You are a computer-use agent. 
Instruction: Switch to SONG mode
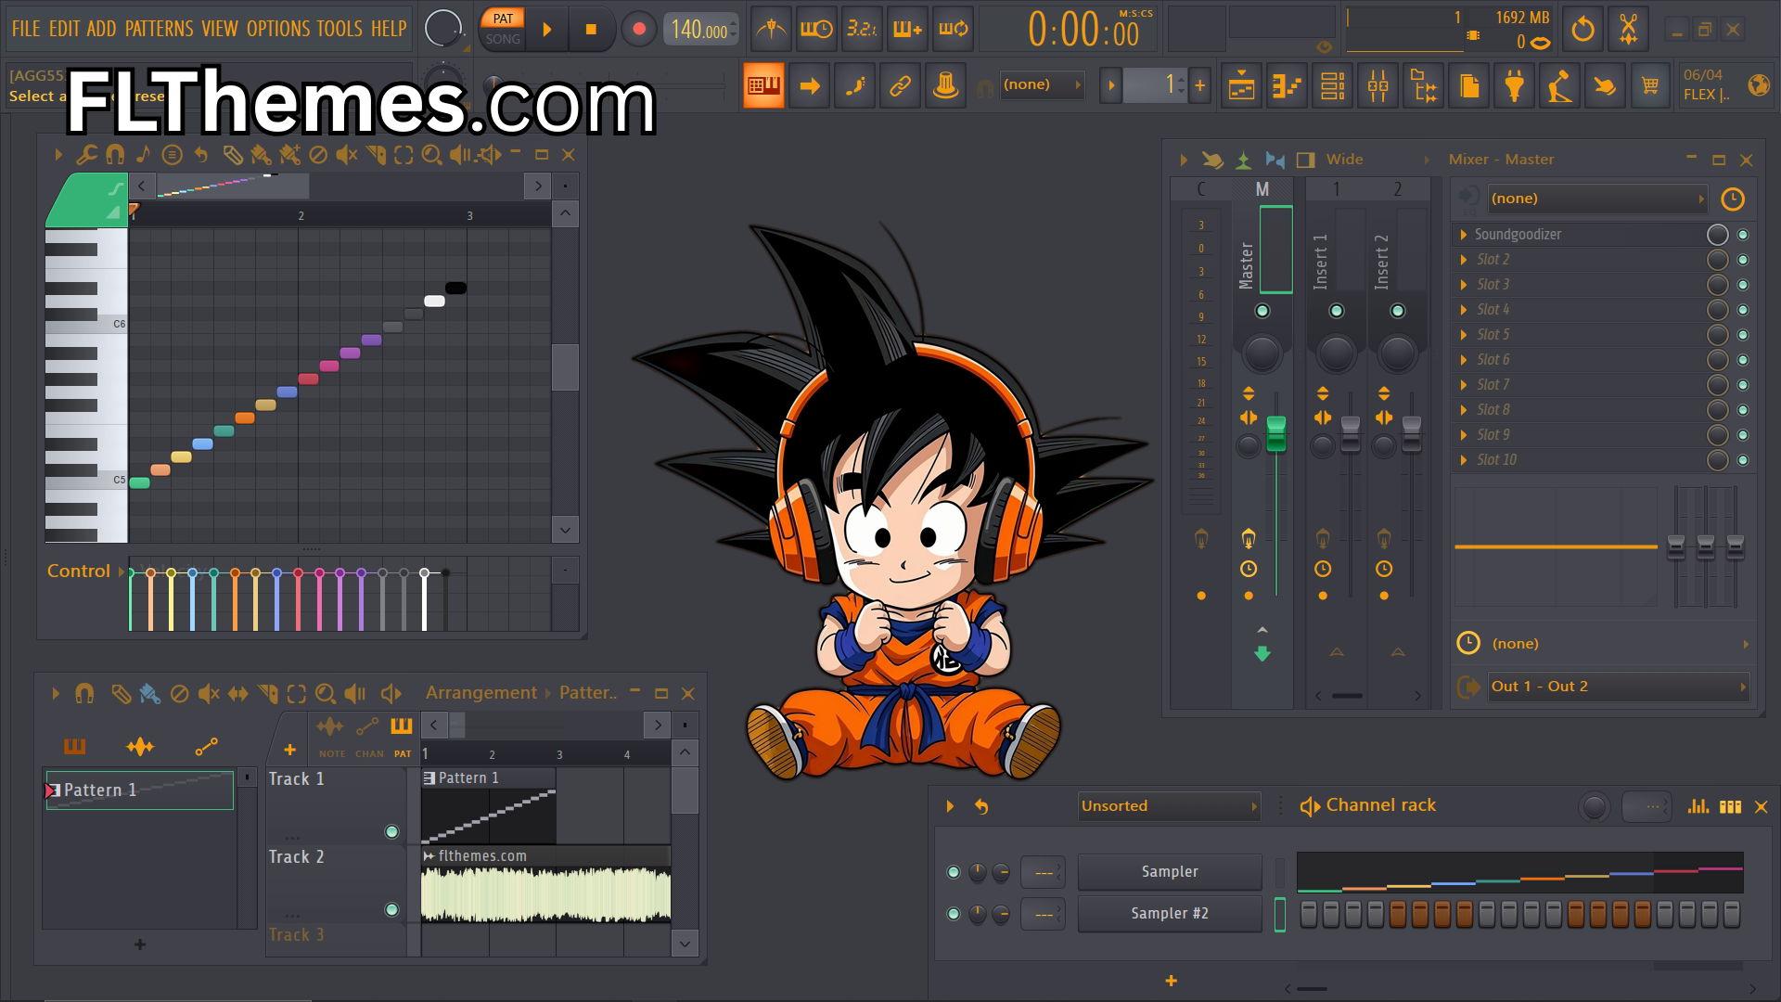click(503, 39)
